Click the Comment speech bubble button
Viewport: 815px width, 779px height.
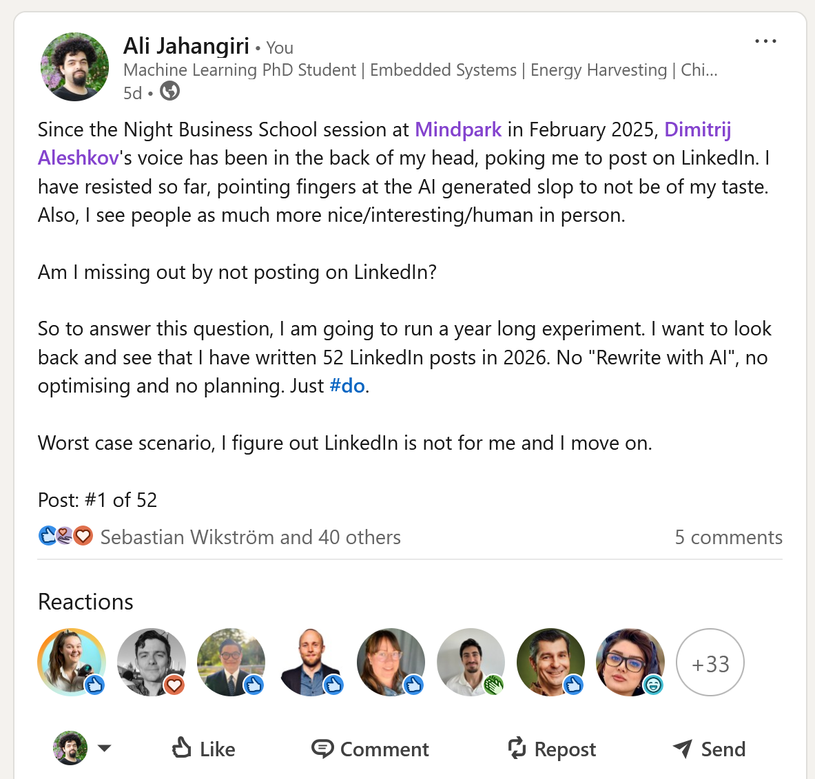click(x=370, y=749)
